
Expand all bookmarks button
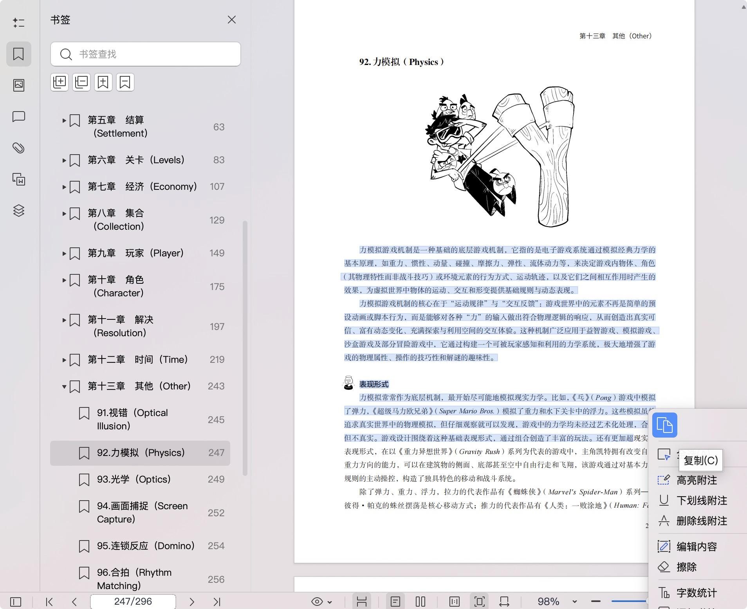pos(60,82)
